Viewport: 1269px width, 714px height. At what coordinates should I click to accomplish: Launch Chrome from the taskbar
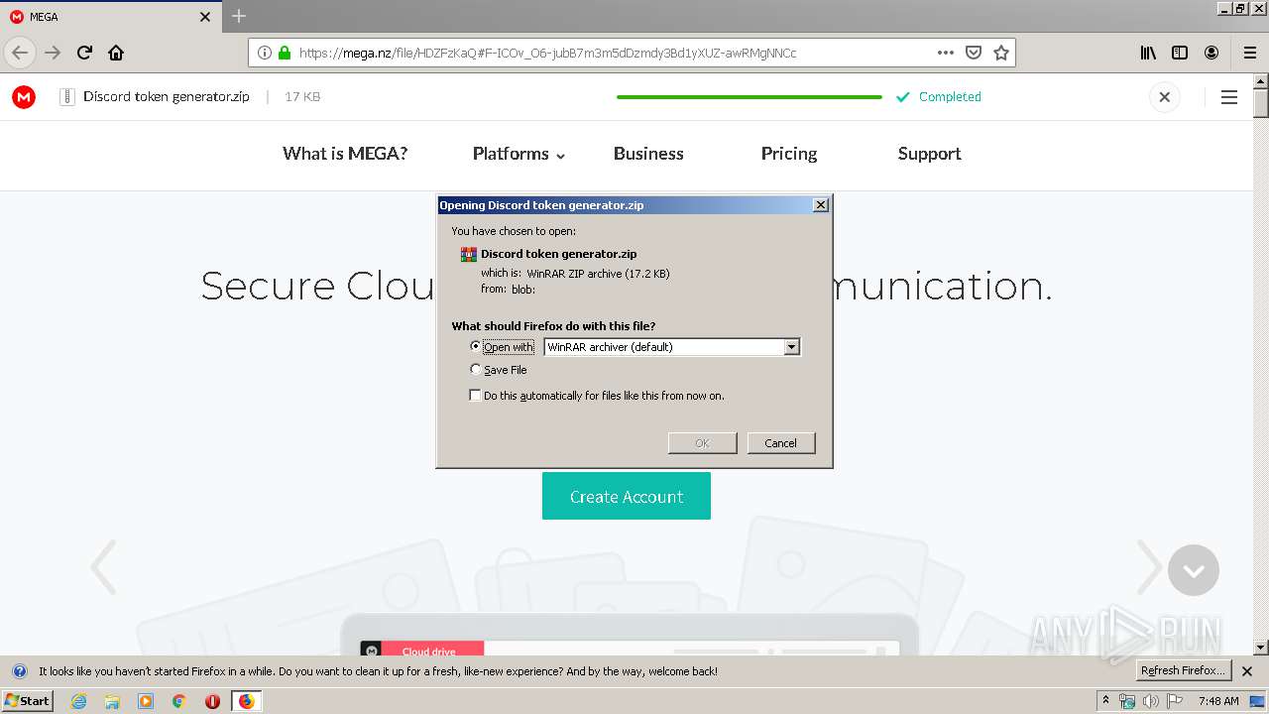tap(178, 701)
